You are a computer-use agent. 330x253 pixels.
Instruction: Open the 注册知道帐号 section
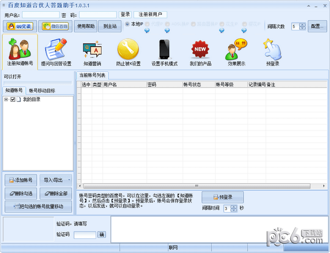pyautogui.click(x=20, y=52)
